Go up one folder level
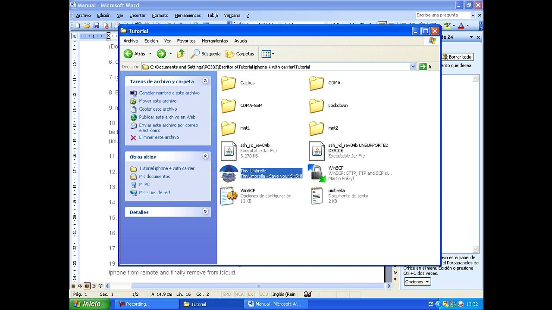The height and width of the screenshot is (310, 552). pyautogui.click(x=181, y=54)
